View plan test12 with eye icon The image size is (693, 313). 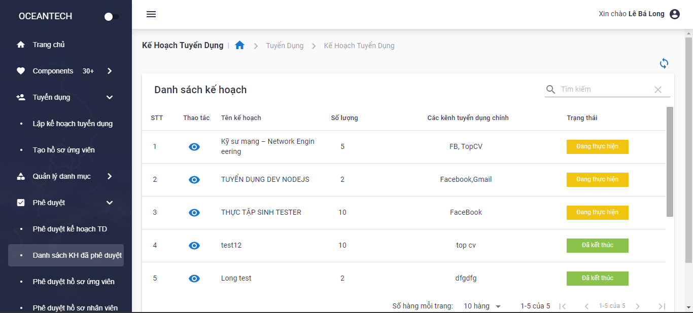194,246
